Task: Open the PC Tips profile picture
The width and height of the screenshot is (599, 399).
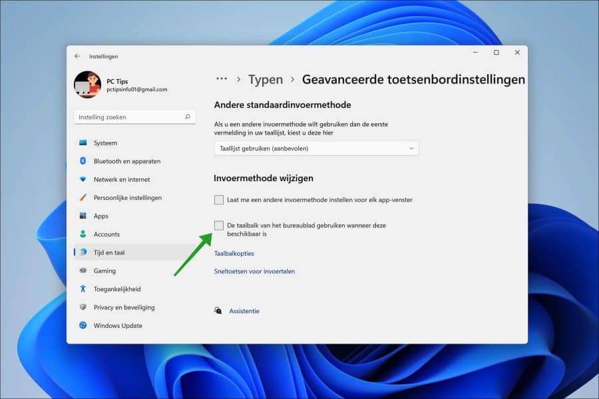Action: click(x=87, y=85)
